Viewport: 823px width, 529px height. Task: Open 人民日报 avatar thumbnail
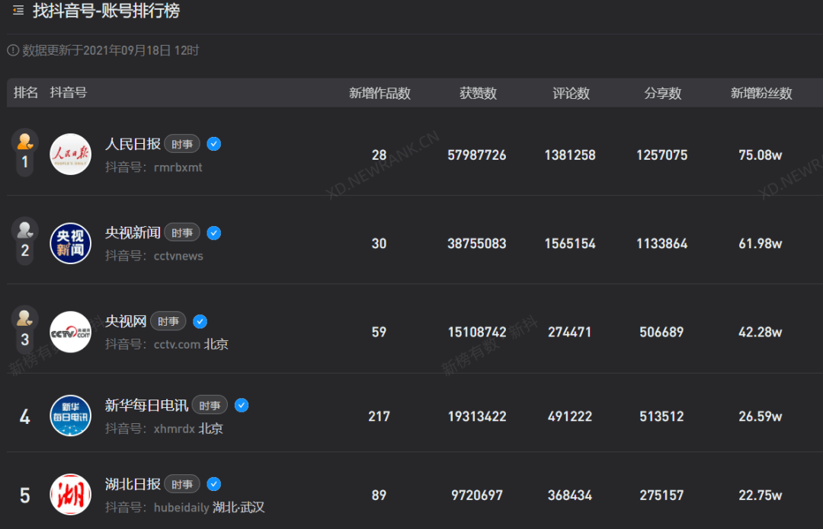pos(70,155)
